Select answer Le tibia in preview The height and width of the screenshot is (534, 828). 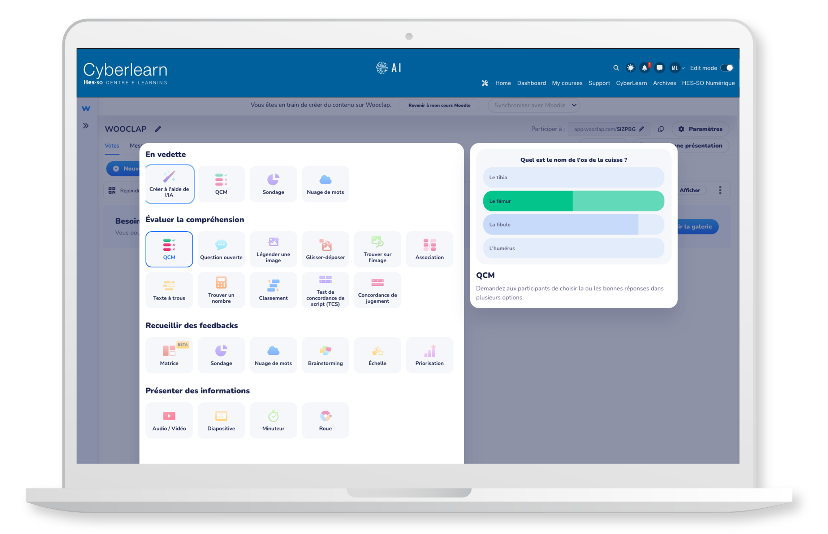pos(574,178)
